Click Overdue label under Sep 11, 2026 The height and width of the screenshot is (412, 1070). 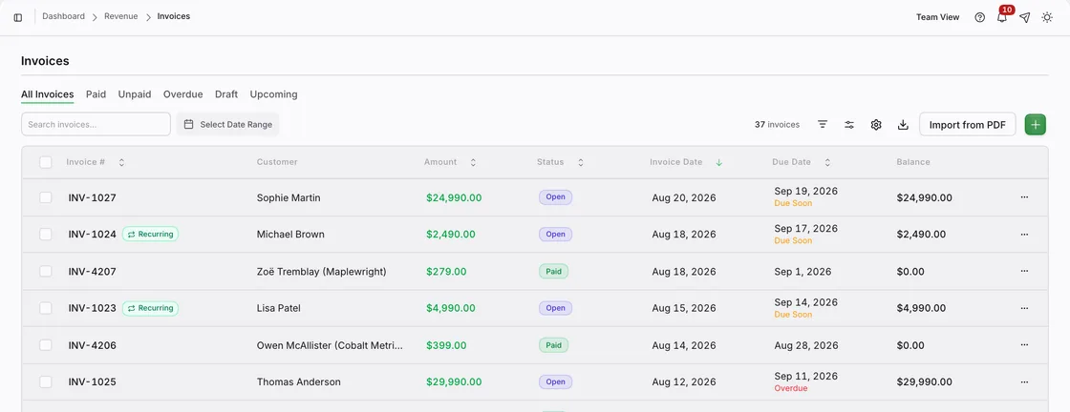[791, 388]
